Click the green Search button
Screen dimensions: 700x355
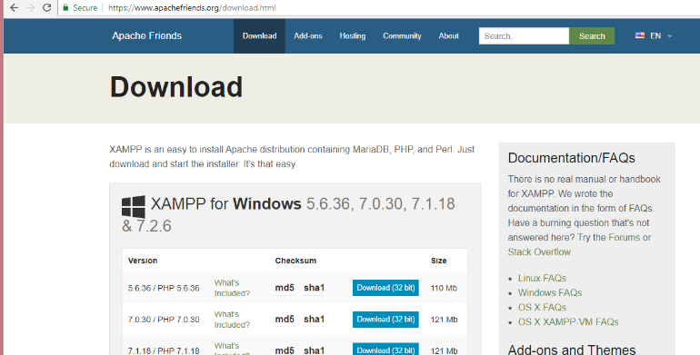coord(592,36)
